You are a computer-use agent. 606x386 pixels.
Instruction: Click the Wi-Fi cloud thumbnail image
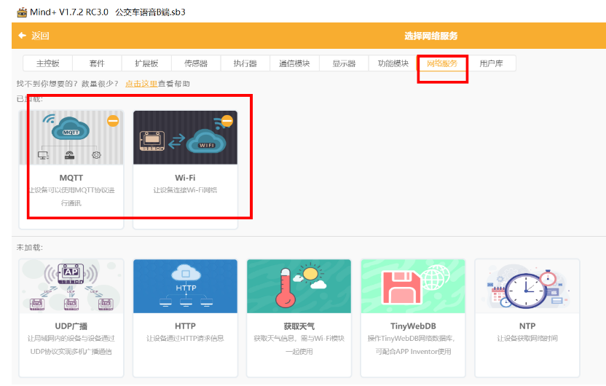point(186,138)
